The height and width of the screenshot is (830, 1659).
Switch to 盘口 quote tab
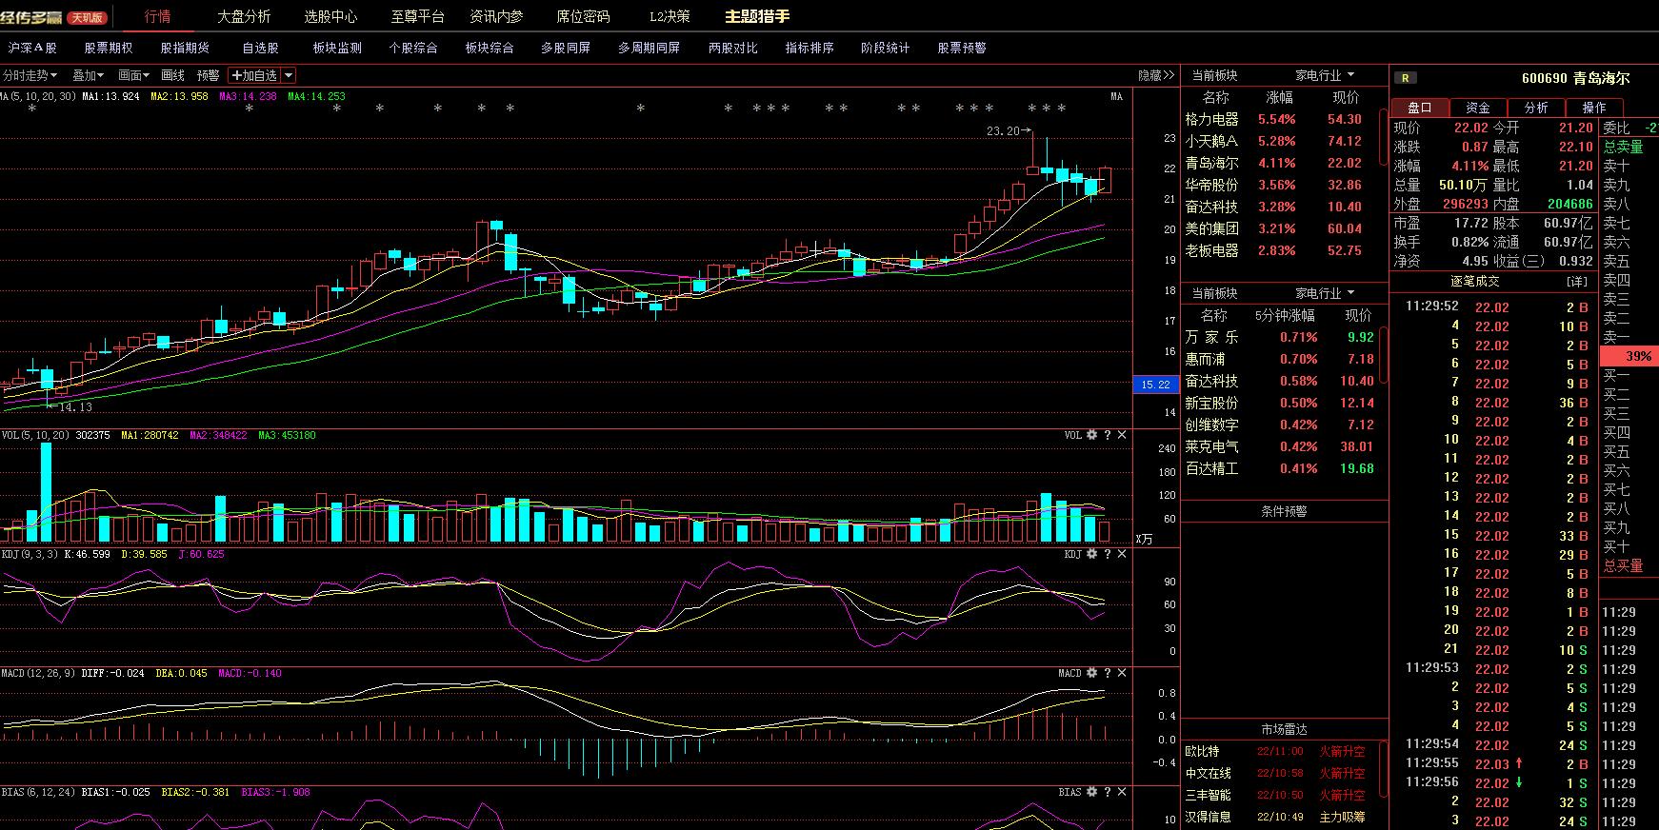coord(1420,108)
